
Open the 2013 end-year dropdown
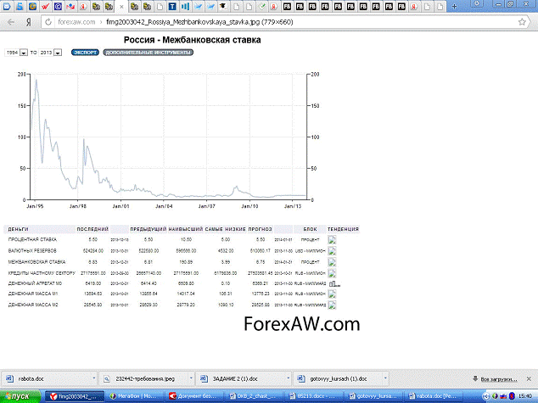(x=58, y=53)
